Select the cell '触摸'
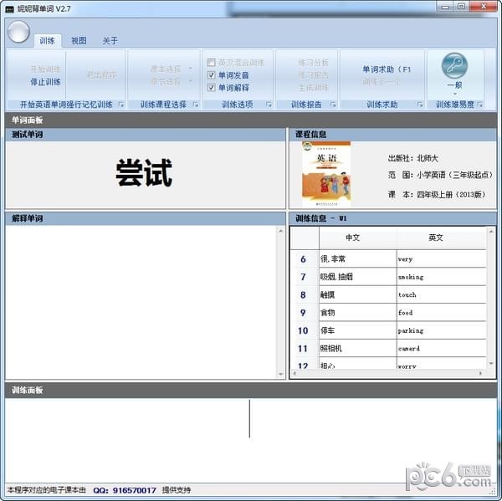 [358, 295]
